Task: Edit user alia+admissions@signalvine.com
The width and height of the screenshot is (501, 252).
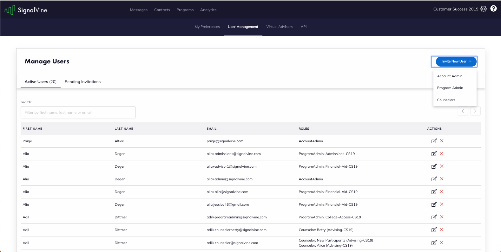Action: [x=434, y=154]
